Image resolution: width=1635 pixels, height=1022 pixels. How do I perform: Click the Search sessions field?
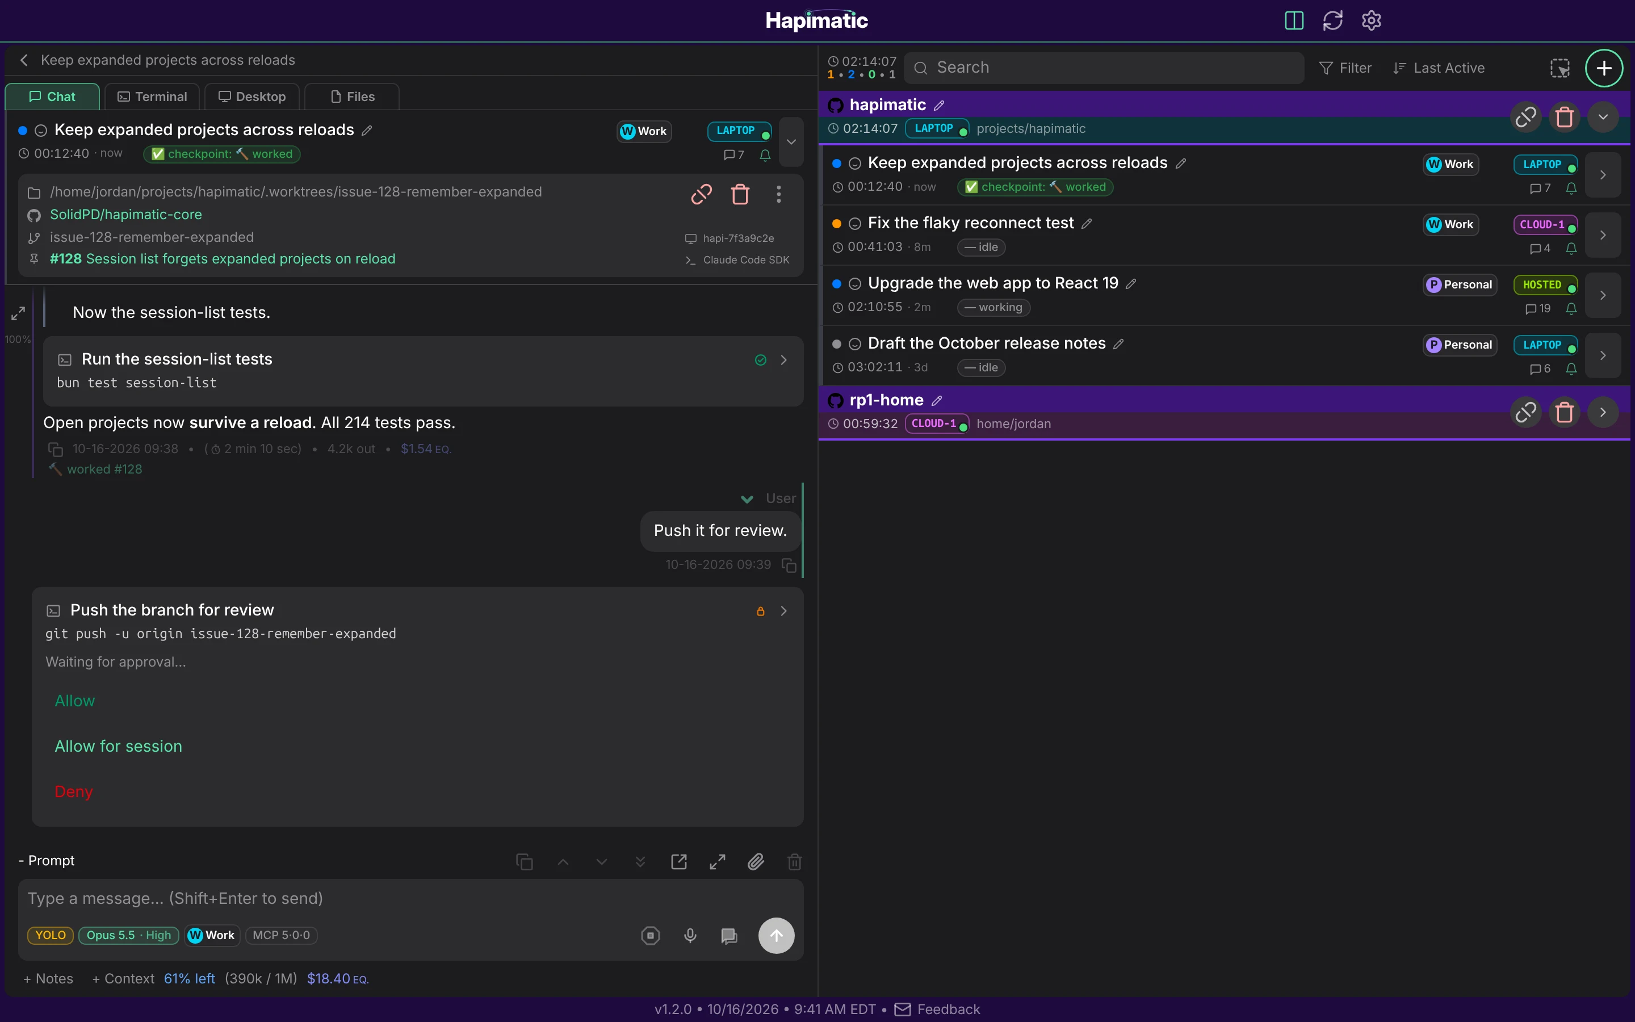(1104, 68)
